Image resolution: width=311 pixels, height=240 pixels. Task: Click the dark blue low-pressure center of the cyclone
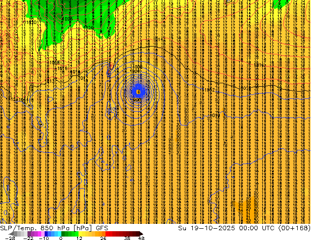pyautogui.click(x=138, y=92)
